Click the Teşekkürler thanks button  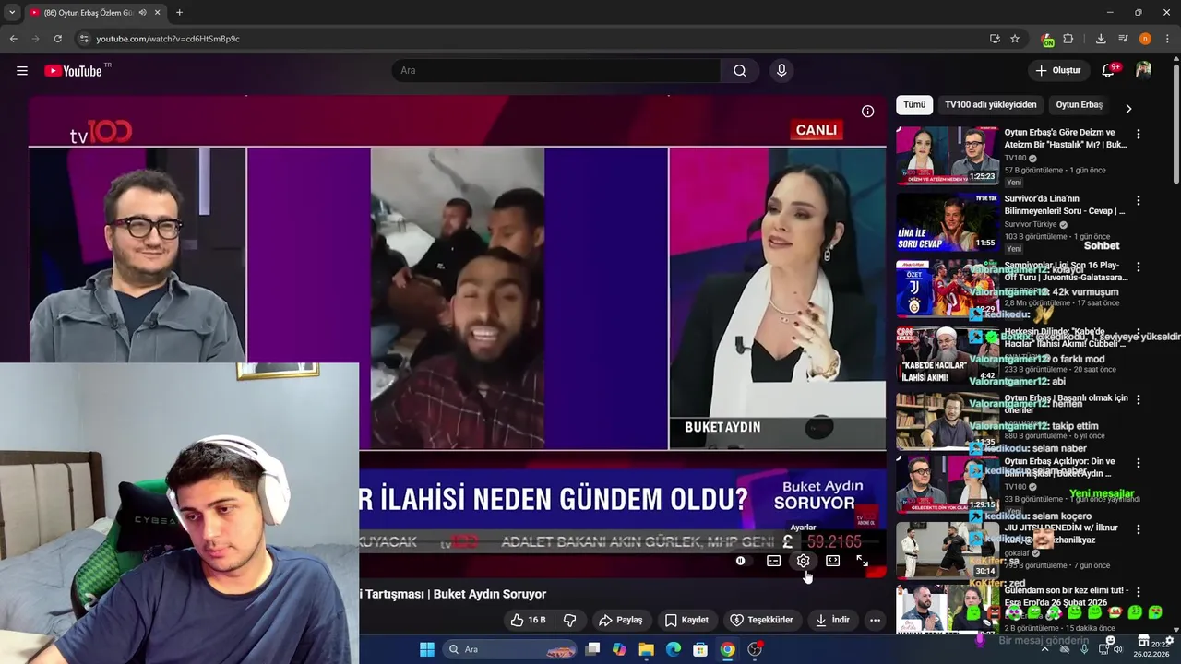[762, 620]
